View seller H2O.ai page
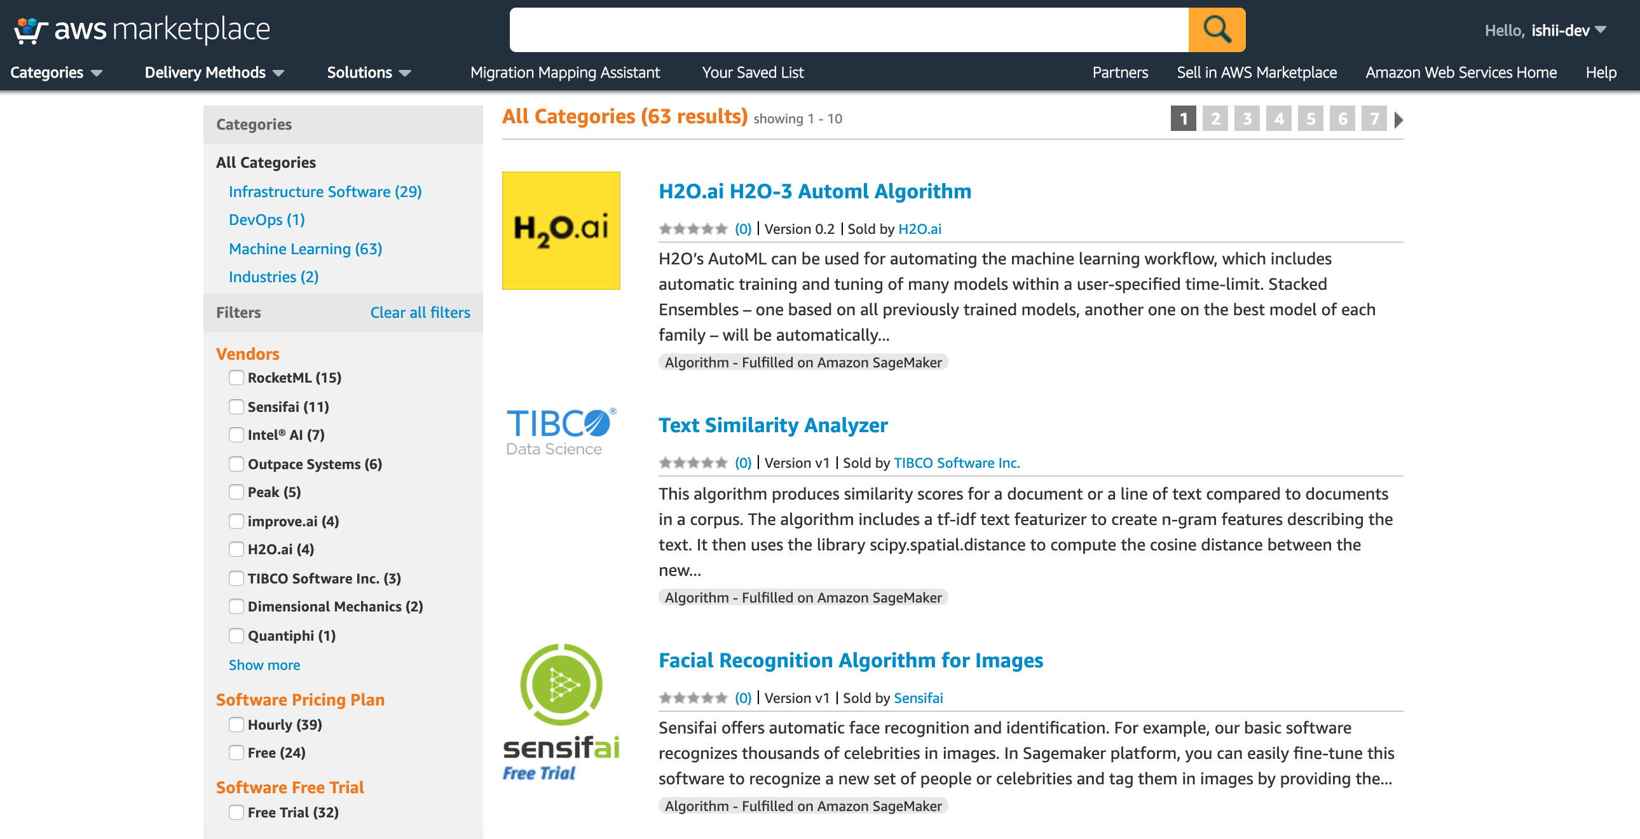This screenshot has height=839, width=1640. tap(919, 229)
